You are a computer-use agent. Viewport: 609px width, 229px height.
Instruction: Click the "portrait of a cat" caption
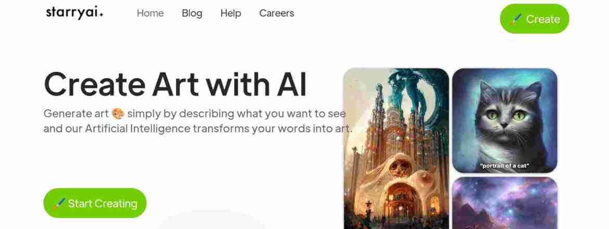(x=504, y=166)
